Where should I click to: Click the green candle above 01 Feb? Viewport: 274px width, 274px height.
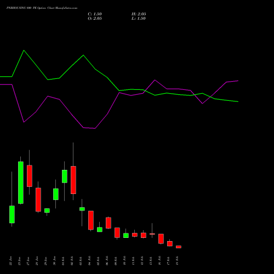[65, 176]
